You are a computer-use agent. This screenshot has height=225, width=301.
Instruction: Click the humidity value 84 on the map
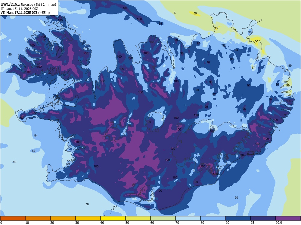(x=36, y=136)
